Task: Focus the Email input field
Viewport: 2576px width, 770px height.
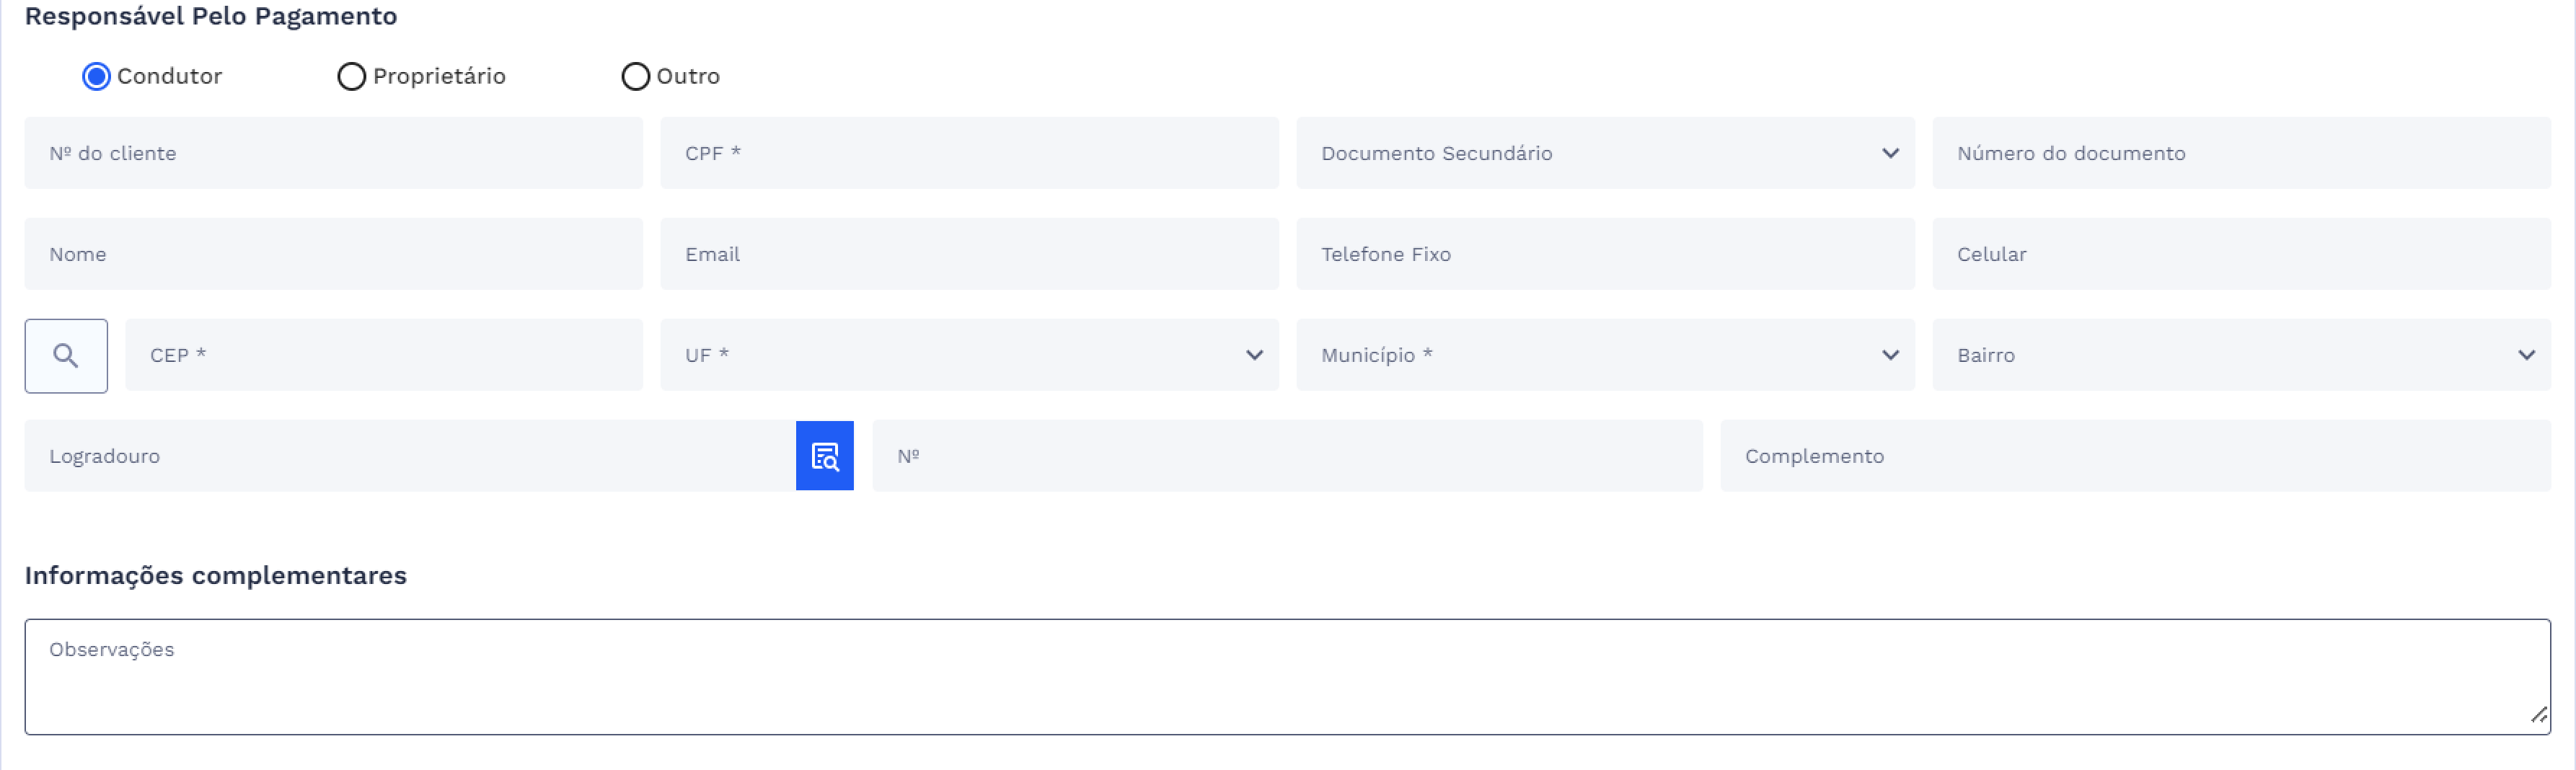Action: [968, 254]
